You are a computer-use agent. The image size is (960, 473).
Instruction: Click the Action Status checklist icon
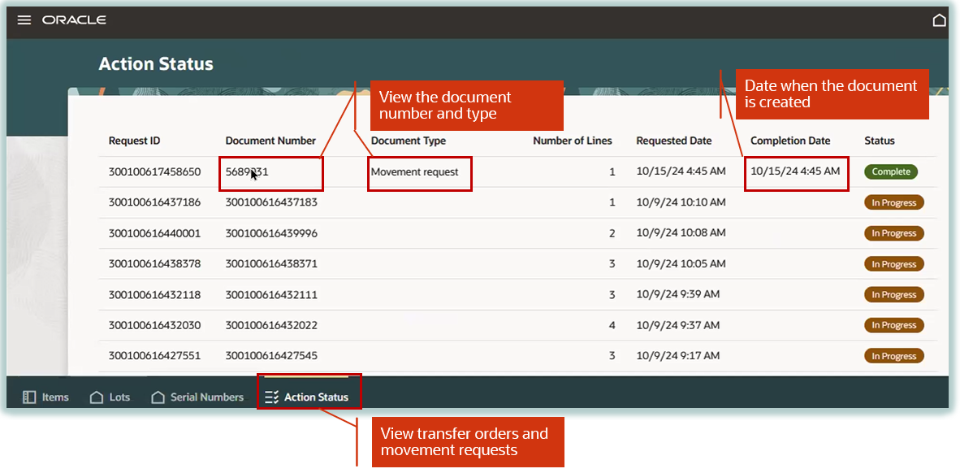click(x=272, y=397)
